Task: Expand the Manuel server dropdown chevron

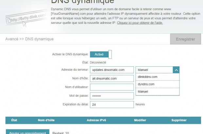Action: (x=176, y=70)
